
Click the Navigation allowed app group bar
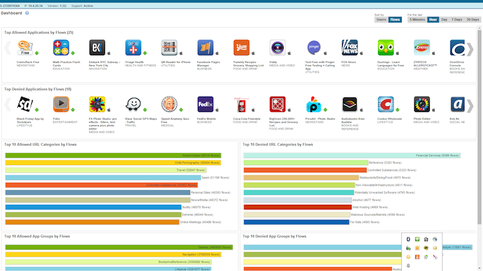tap(113, 254)
